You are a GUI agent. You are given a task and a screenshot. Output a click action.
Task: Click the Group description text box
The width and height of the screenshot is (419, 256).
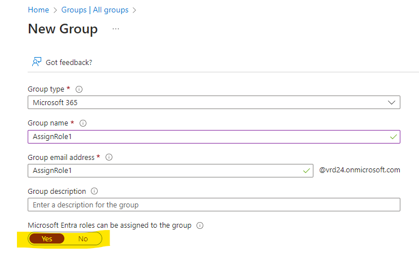(x=214, y=205)
